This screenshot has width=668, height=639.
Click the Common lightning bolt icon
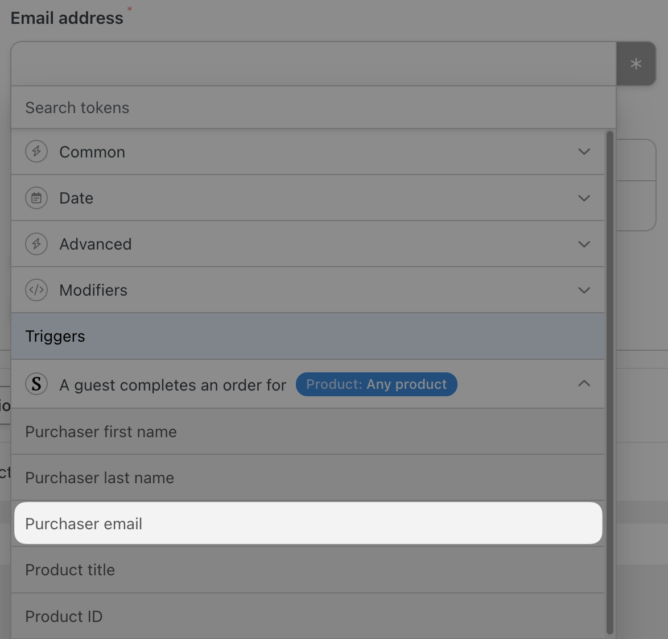pos(36,152)
